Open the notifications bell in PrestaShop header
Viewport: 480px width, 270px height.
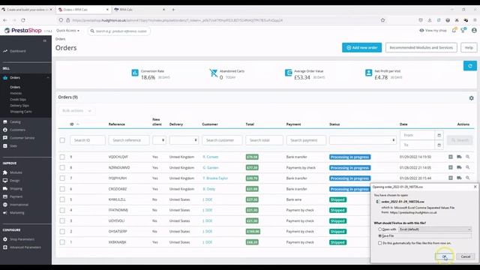pos(454,30)
